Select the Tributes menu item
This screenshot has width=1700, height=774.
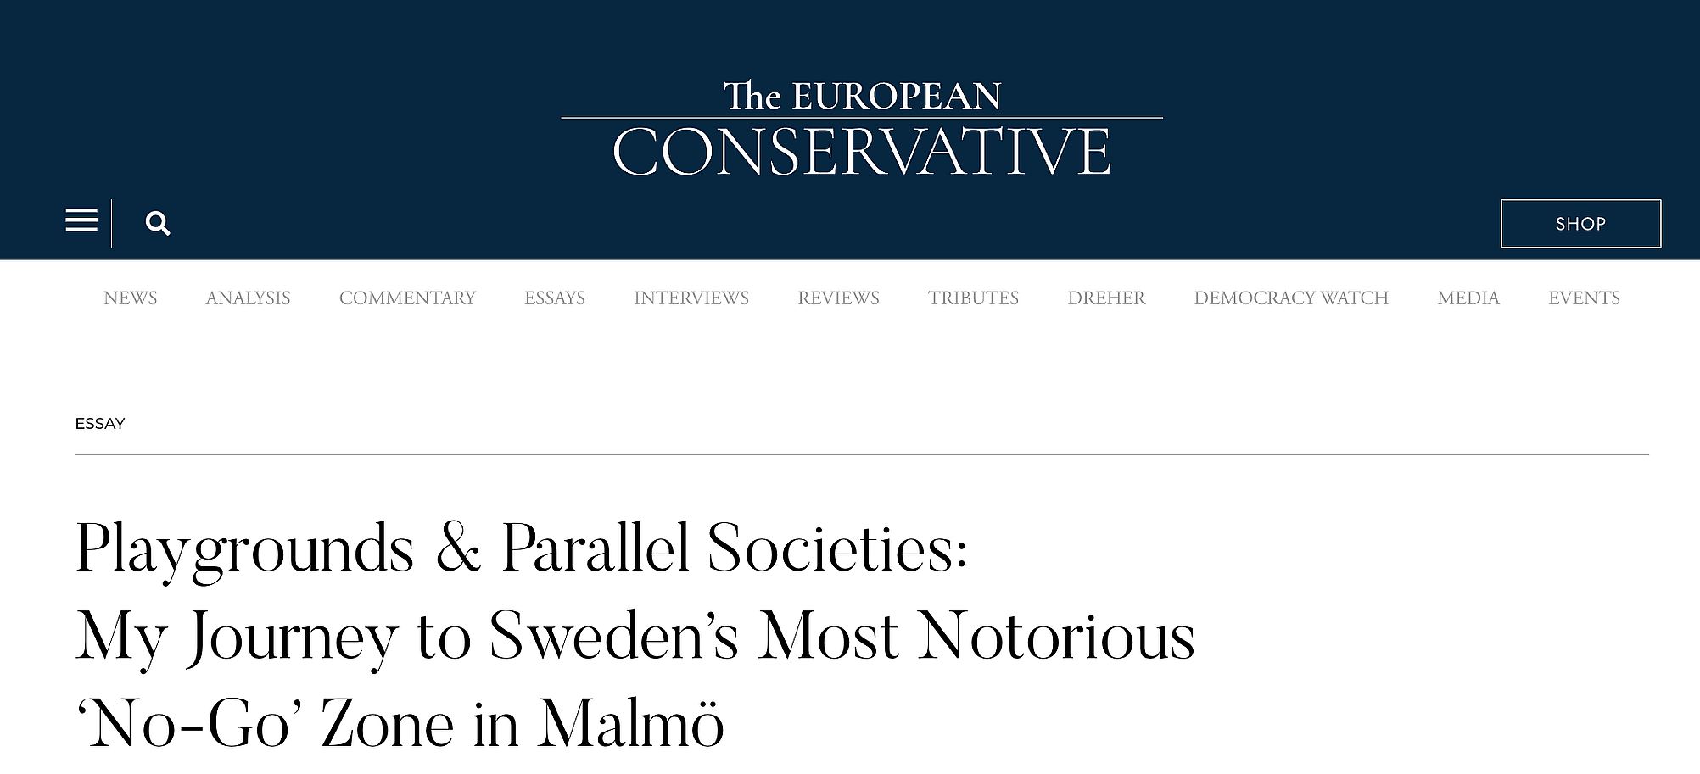pos(973,298)
